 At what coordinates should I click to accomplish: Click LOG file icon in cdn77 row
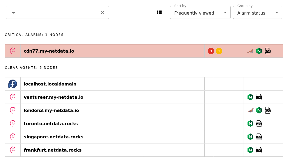click(268, 51)
